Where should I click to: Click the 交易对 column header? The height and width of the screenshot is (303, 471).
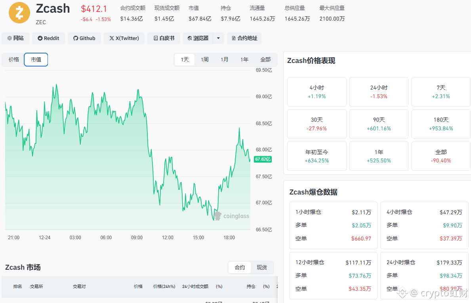pos(79,286)
